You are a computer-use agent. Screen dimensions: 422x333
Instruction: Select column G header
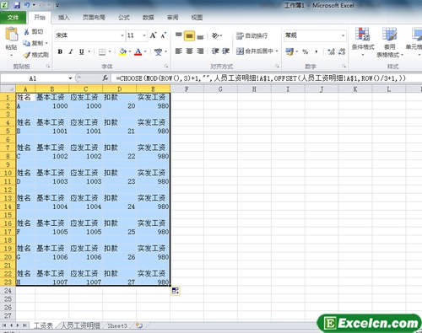220,89
